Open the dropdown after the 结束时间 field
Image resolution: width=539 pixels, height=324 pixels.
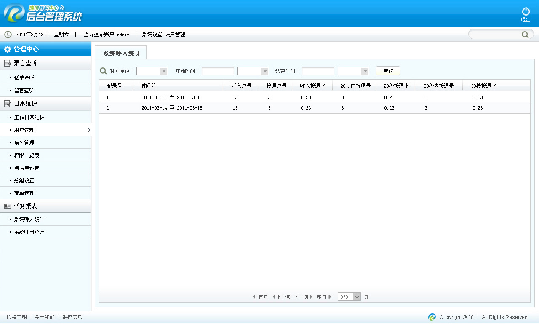pyautogui.click(x=353, y=71)
